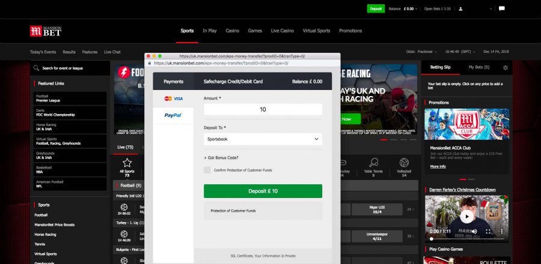This screenshot has width=541, height=264.
Task: Open video more options menu
Action: coord(502,232)
